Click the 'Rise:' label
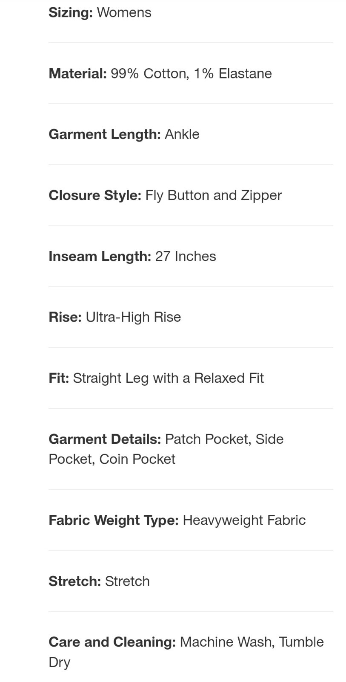 coord(65,317)
